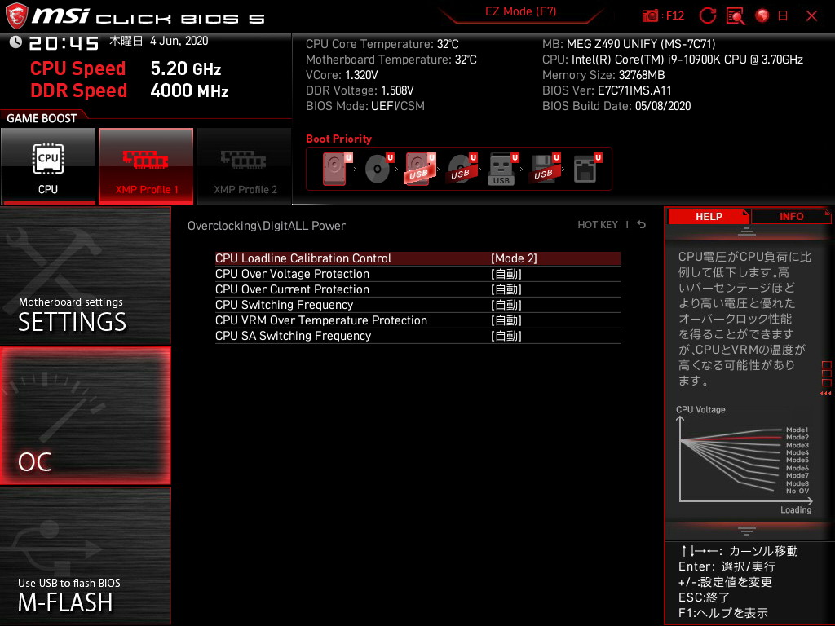Open the SETTINGS motherboard section
The image size is (835, 626).
click(85, 276)
